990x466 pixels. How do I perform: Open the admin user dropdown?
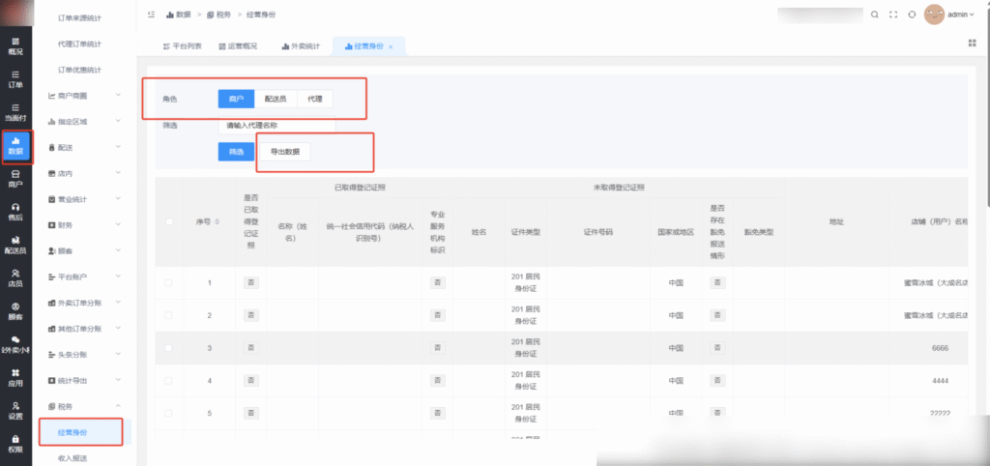(961, 15)
